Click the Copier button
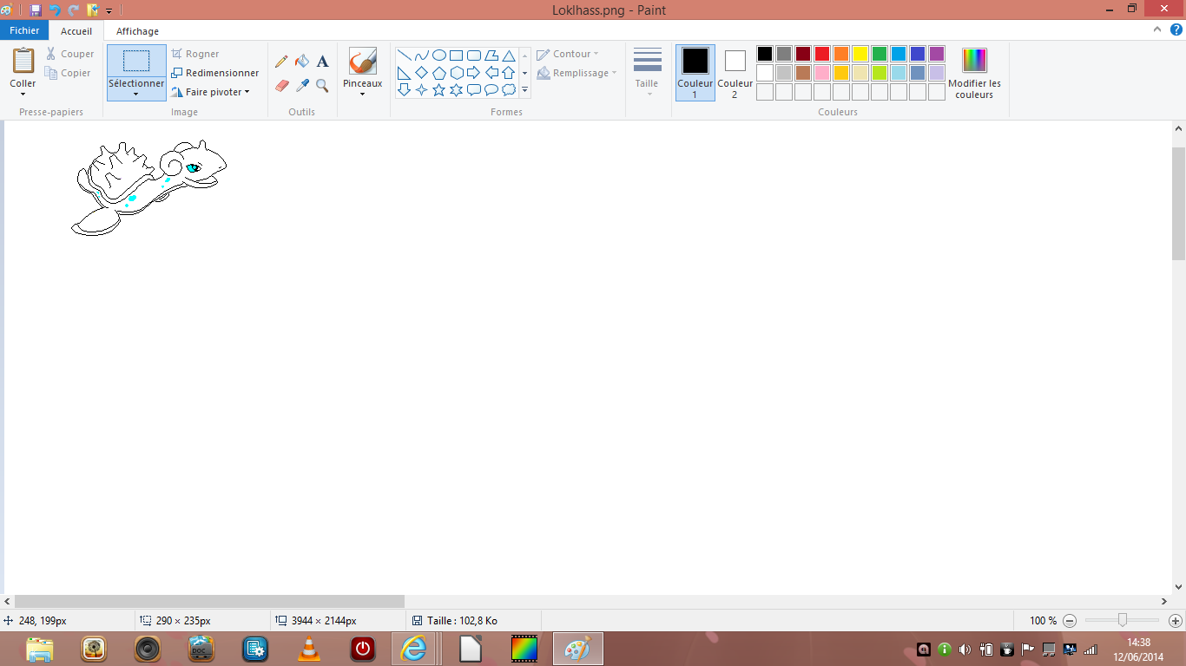Image resolution: width=1186 pixels, height=666 pixels. (x=69, y=74)
